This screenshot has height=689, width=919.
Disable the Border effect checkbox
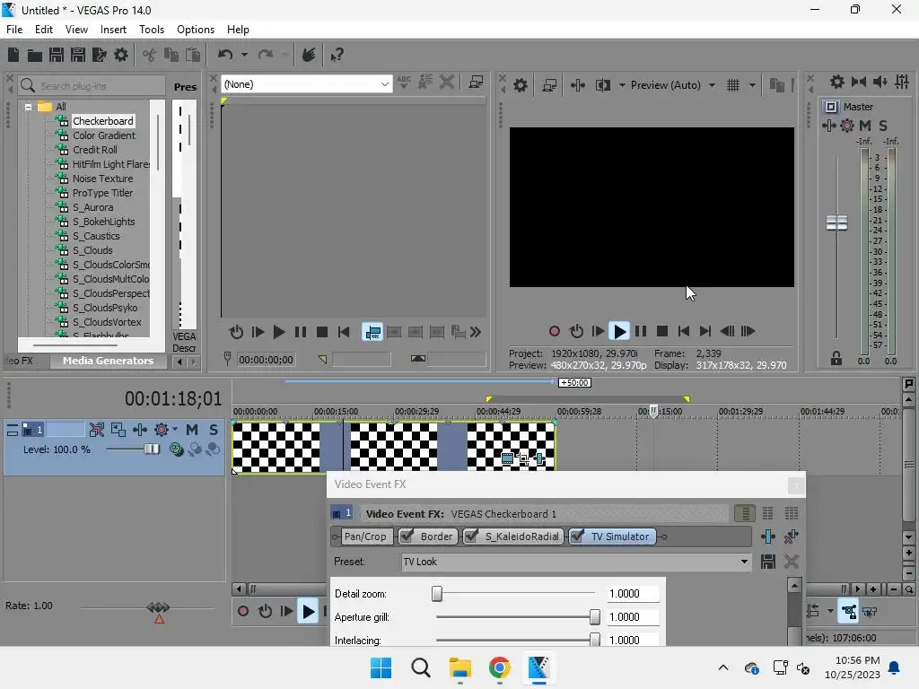pyautogui.click(x=407, y=536)
